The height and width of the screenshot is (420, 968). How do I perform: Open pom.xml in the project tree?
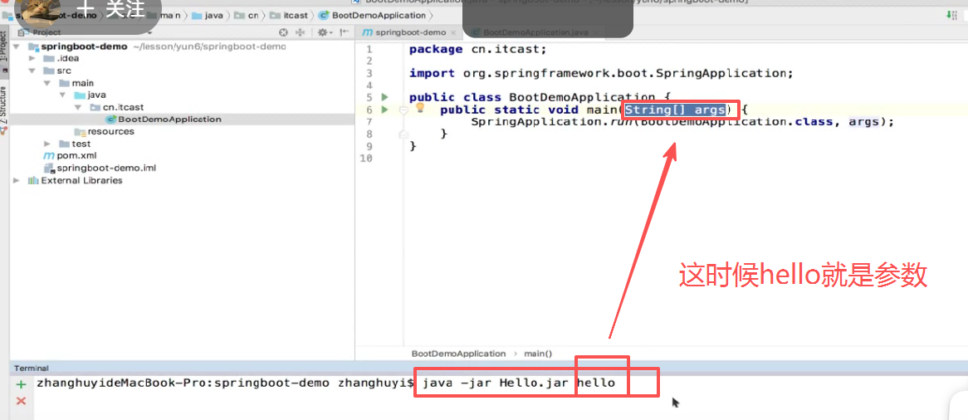click(x=70, y=156)
